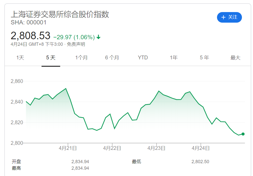Click the 4月21日 date label
This screenshot has width=253, height=176.
click(68, 148)
